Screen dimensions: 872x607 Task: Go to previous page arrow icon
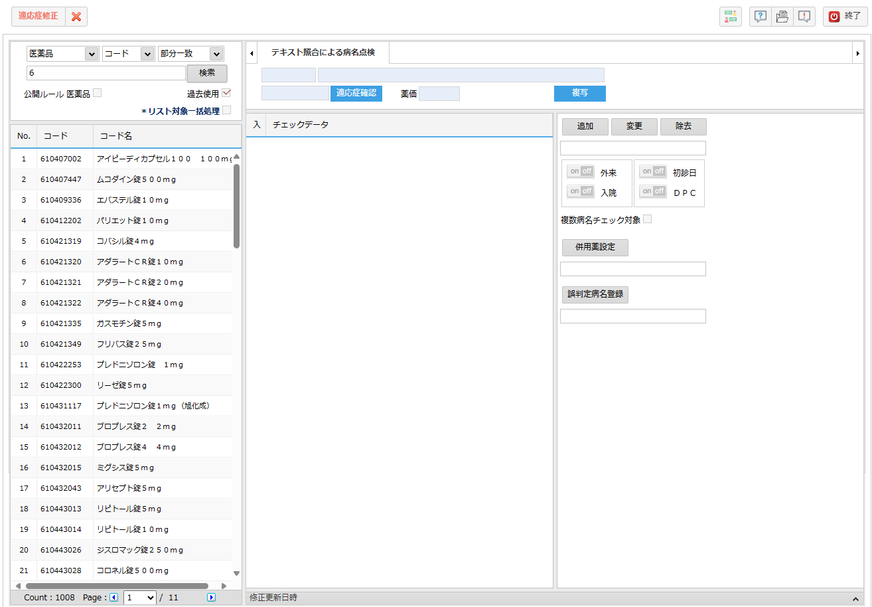pos(113,597)
